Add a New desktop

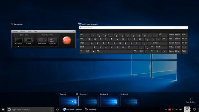pyautogui.click(x=191, y=100)
